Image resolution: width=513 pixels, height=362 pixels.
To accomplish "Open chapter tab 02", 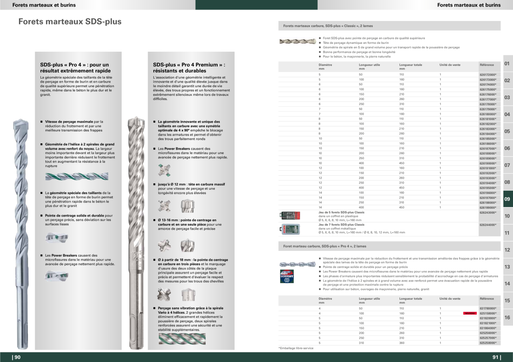I will pos(507,81).
